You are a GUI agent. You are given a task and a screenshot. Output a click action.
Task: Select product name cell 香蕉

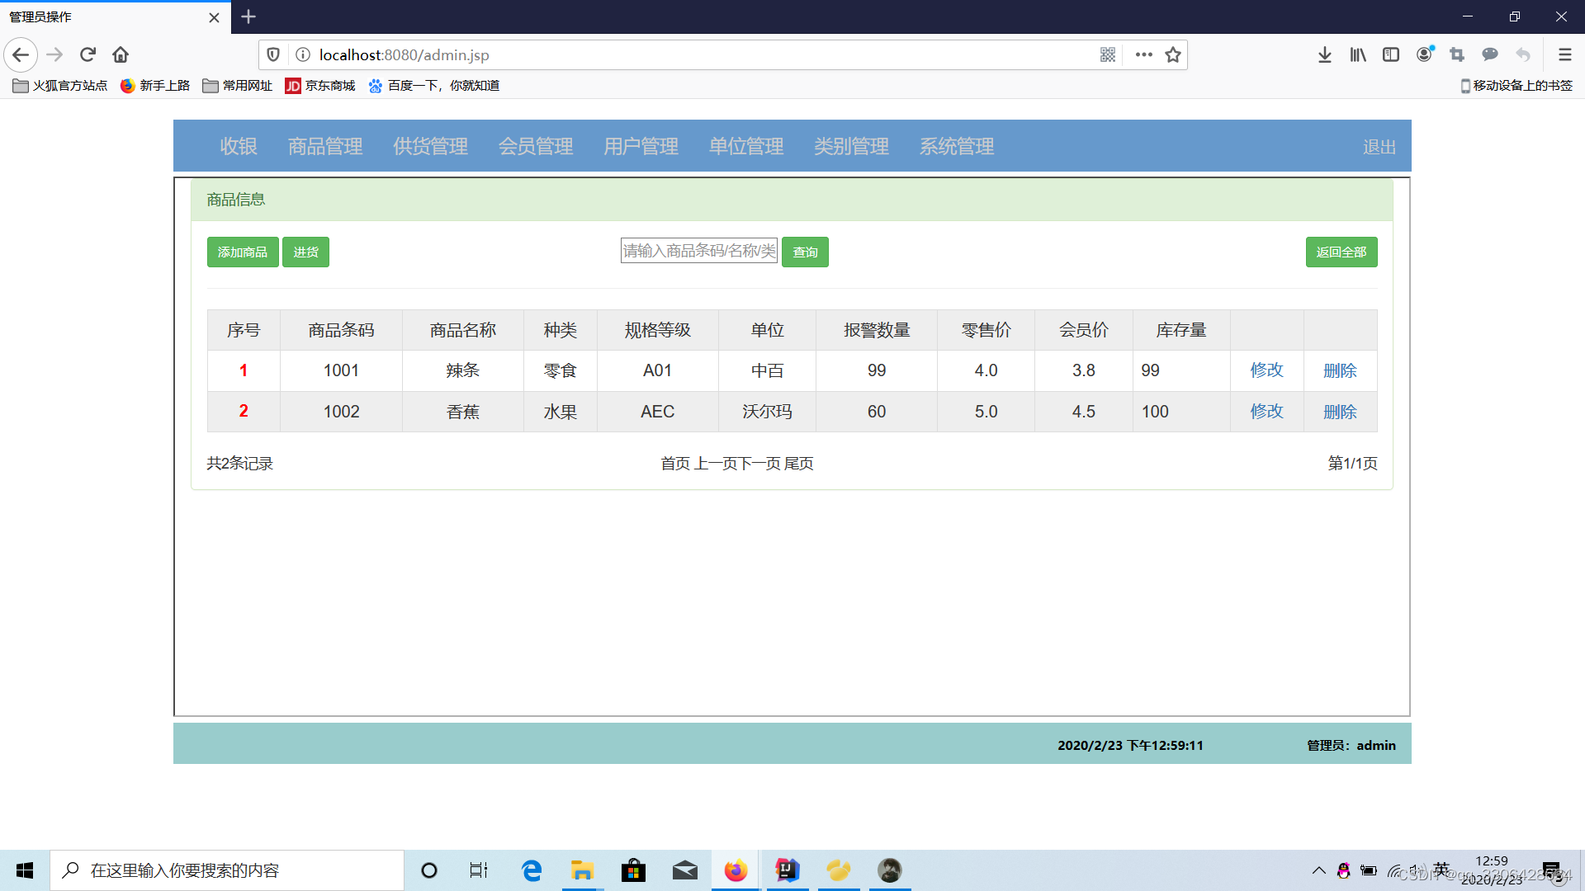[462, 412]
